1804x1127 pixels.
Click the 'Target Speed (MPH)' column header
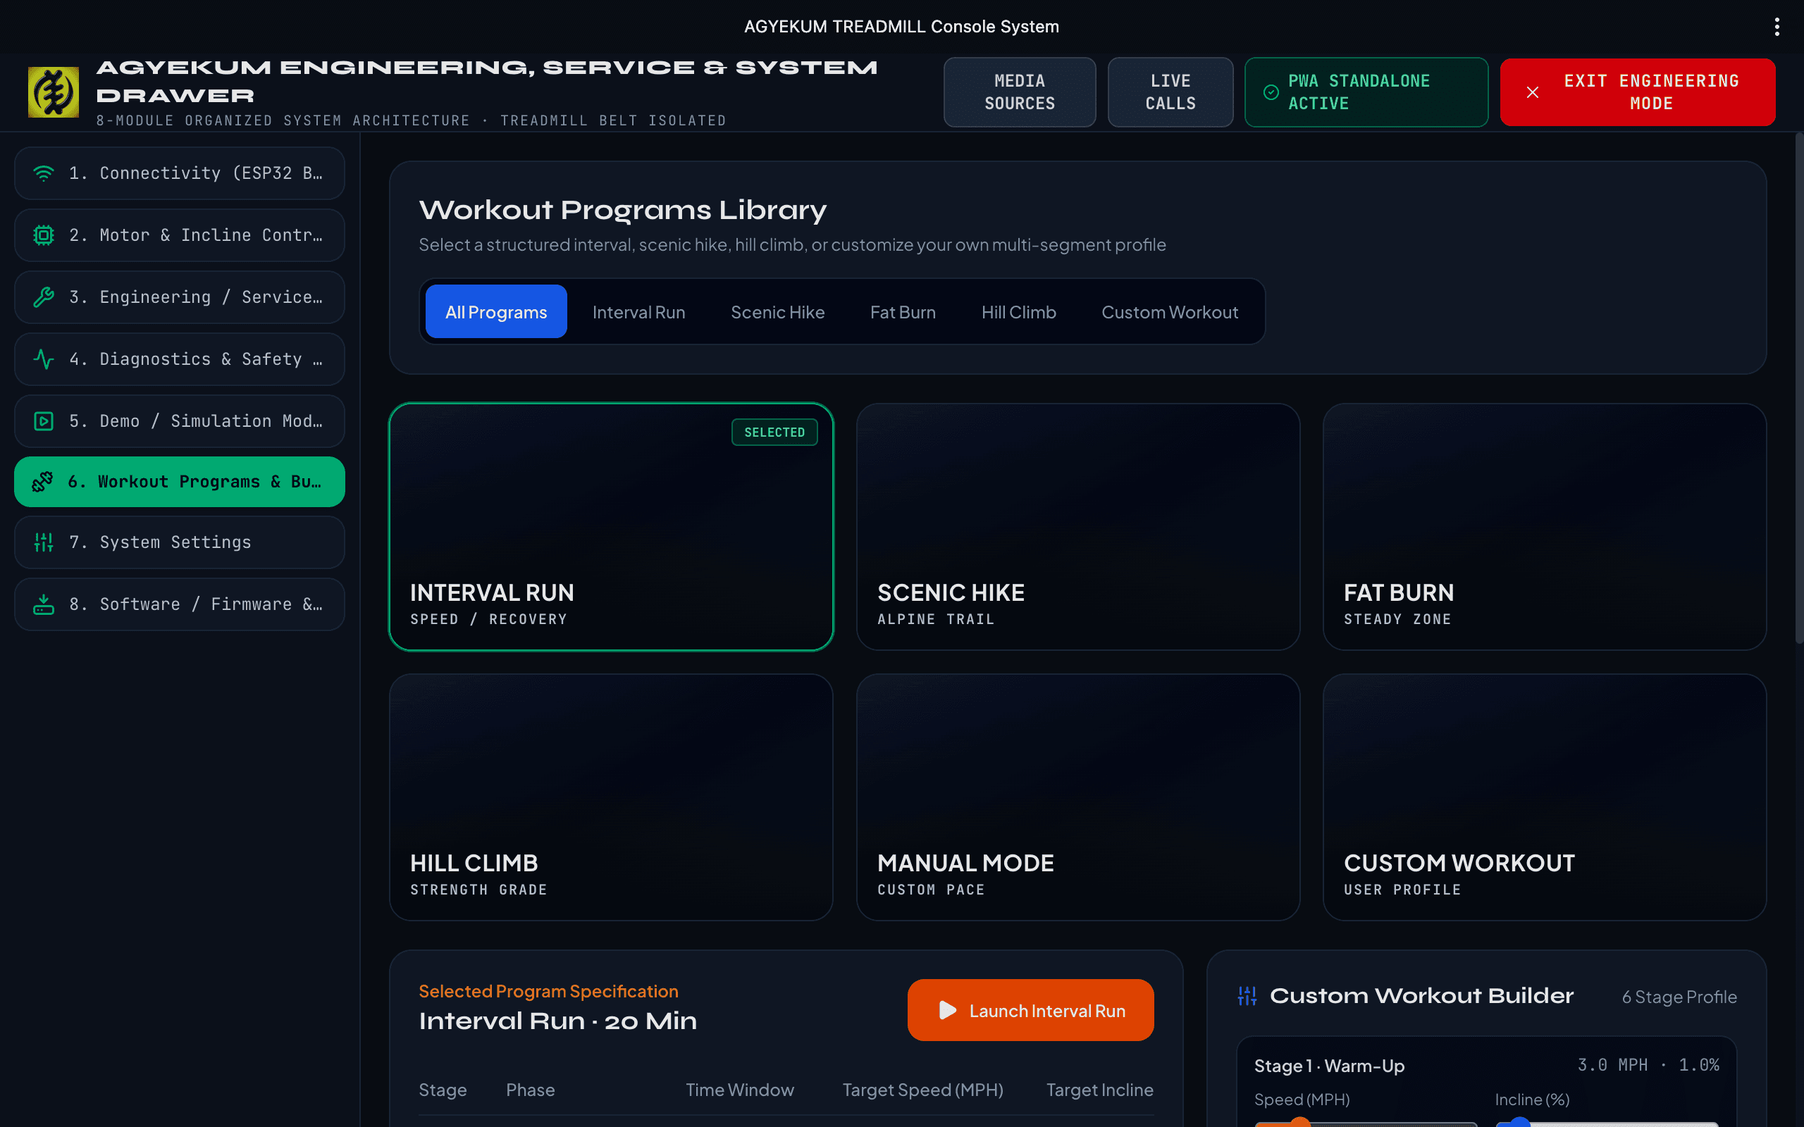(923, 1090)
